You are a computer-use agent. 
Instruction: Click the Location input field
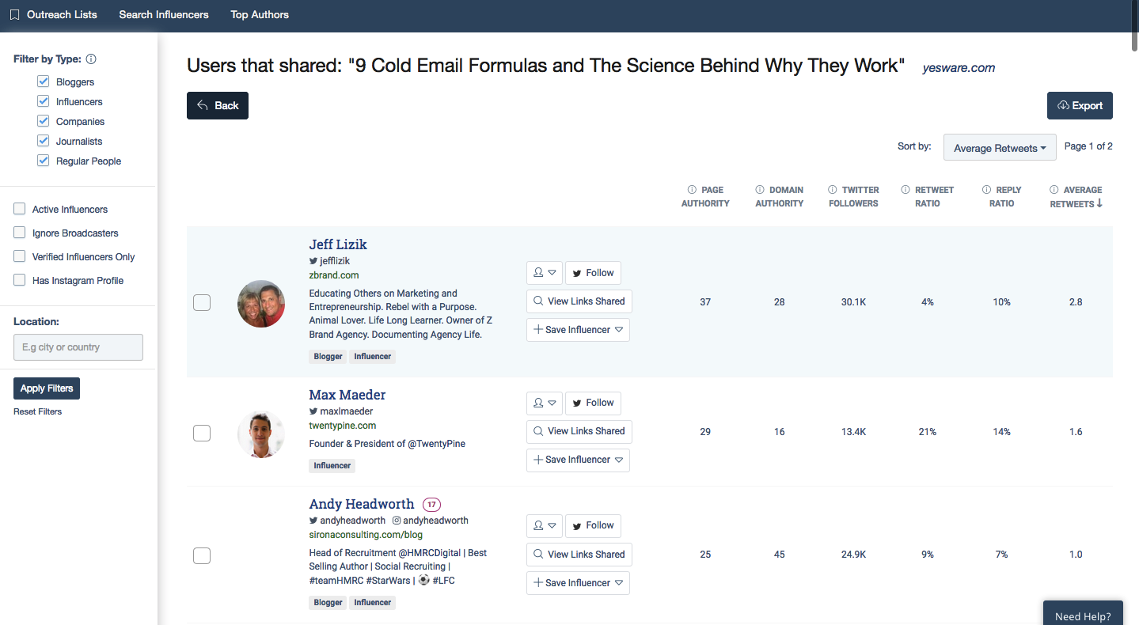[78, 347]
